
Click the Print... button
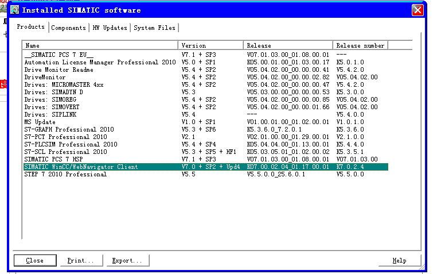tap(81, 260)
